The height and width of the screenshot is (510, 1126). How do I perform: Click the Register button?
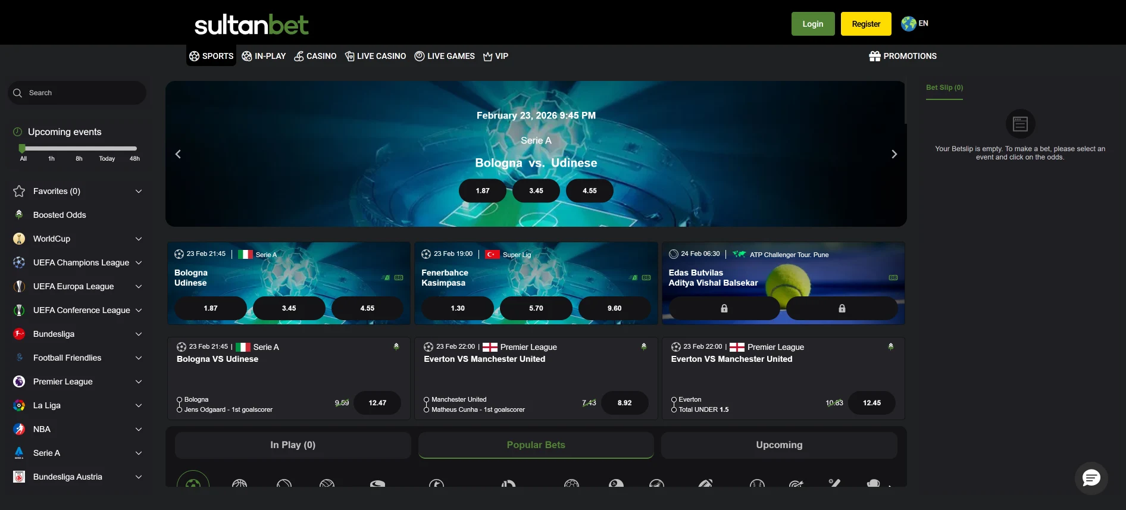pyautogui.click(x=866, y=24)
